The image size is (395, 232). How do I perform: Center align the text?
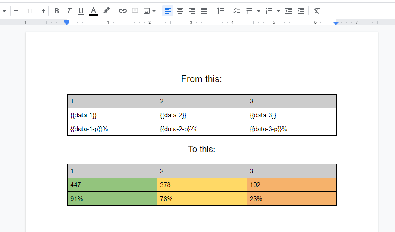pyautogui.click(x=180, y=11)
